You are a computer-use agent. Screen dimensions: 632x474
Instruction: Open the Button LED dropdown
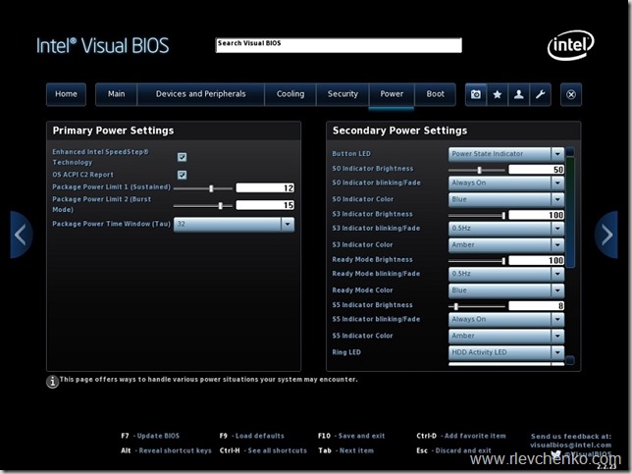click(x=556, y=154)
